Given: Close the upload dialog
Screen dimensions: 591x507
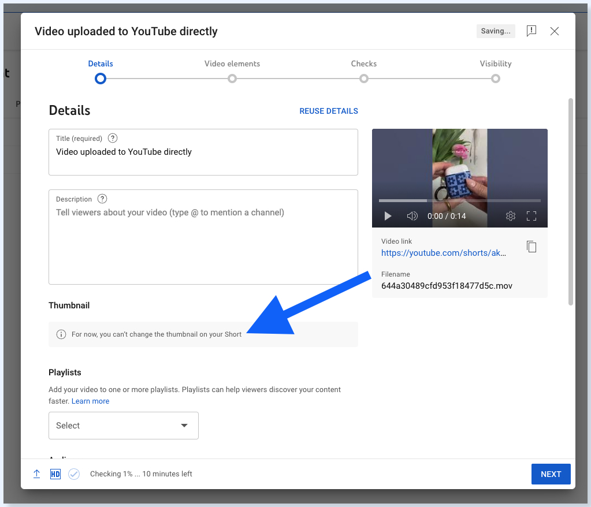Looking at the screenshot, I should [x=555, y=31].
